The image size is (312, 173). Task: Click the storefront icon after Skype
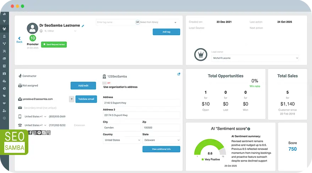point(48,132)
